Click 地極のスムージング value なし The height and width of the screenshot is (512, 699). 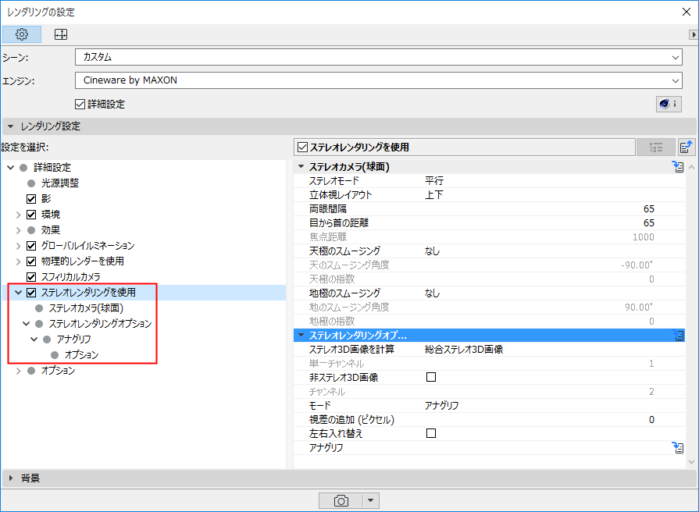coord(433,293)
